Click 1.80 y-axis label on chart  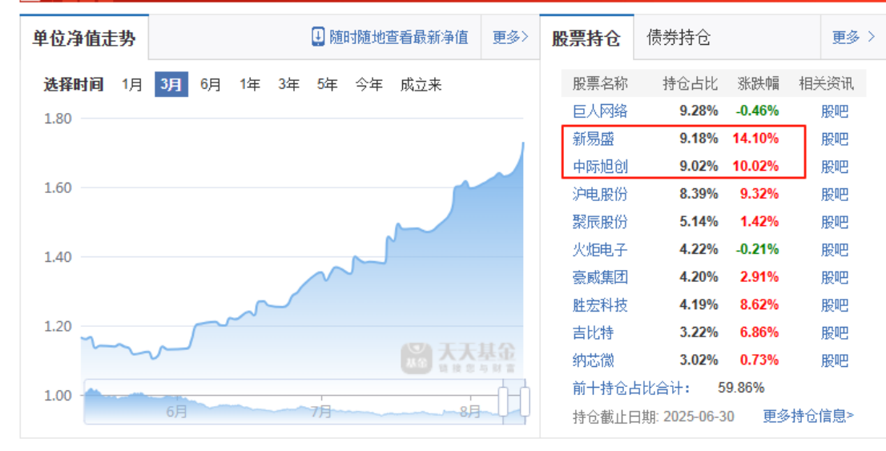click(x=58, y=119)
